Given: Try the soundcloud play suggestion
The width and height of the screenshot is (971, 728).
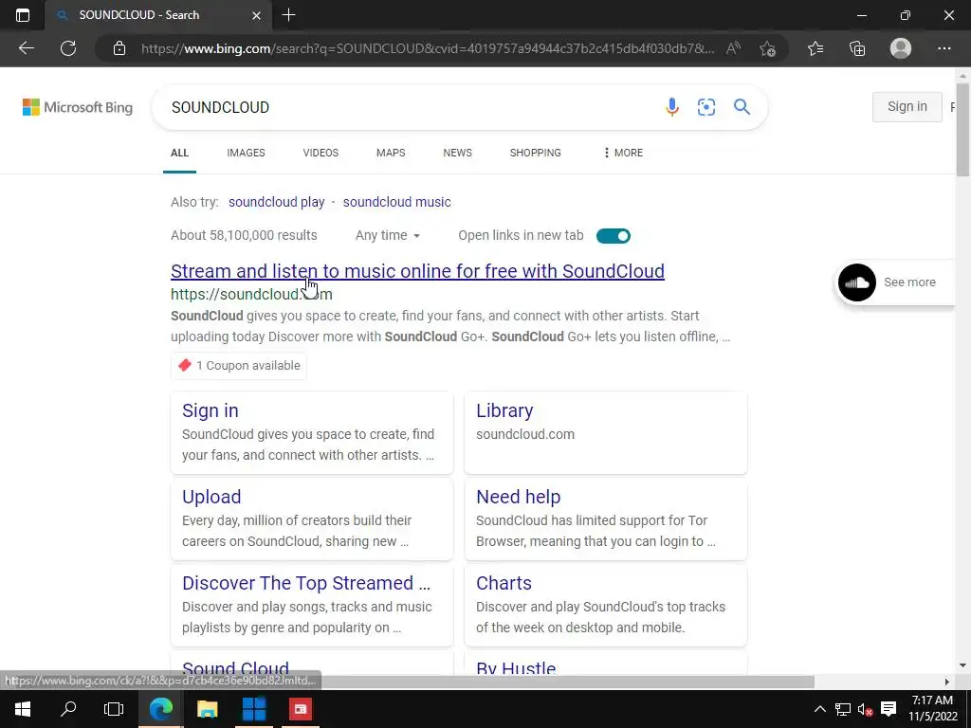Looking at the screenshot, I should (276, 202).
